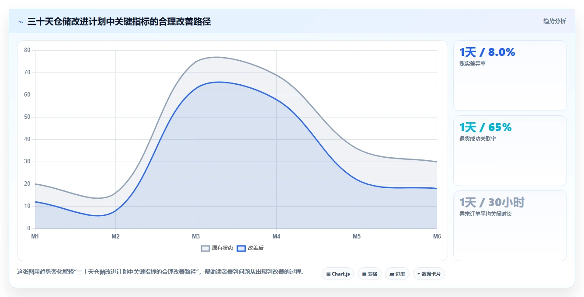Click the Chart.js tag icon
584x297 pixels.
tap(328, 274)
